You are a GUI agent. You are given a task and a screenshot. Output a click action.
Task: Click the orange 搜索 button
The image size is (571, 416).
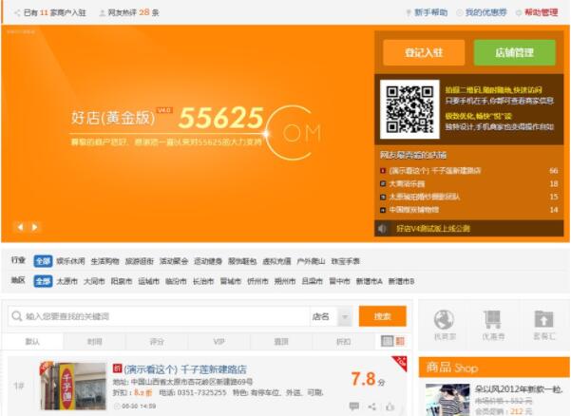click(382, 316)
